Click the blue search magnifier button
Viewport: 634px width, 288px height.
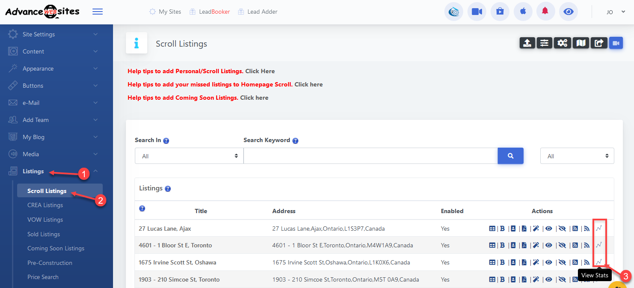[x=510, y=156]
